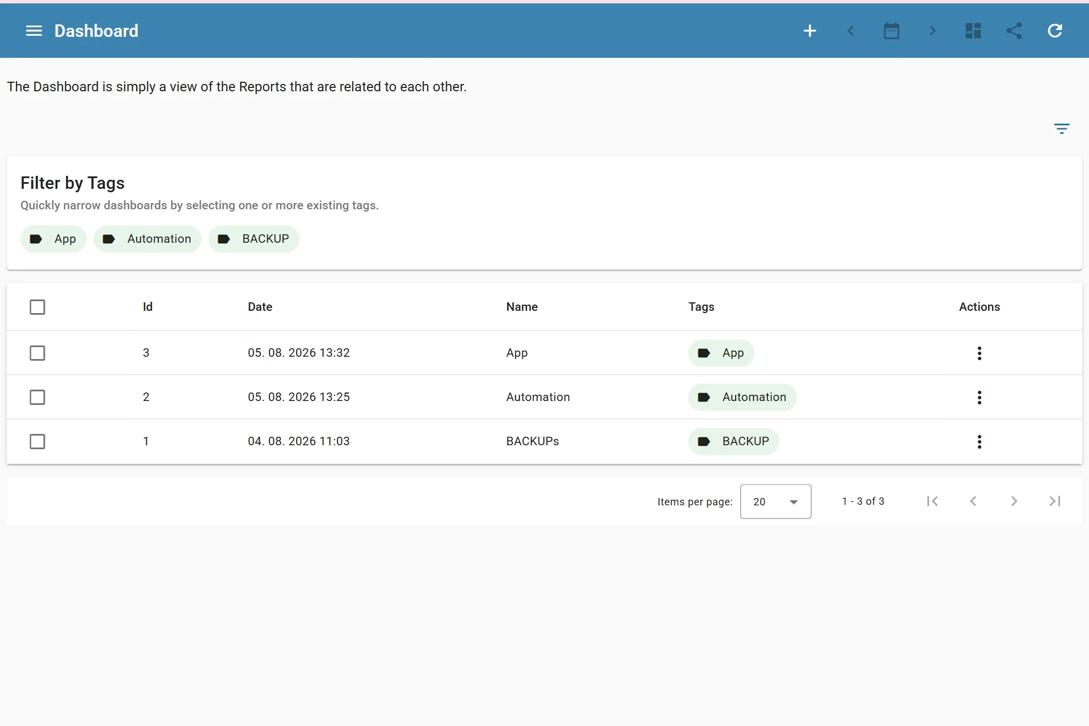Click the plus icon to add dashboard
This screenshot has width=1089, height=726.
click(x=810, y=31)
